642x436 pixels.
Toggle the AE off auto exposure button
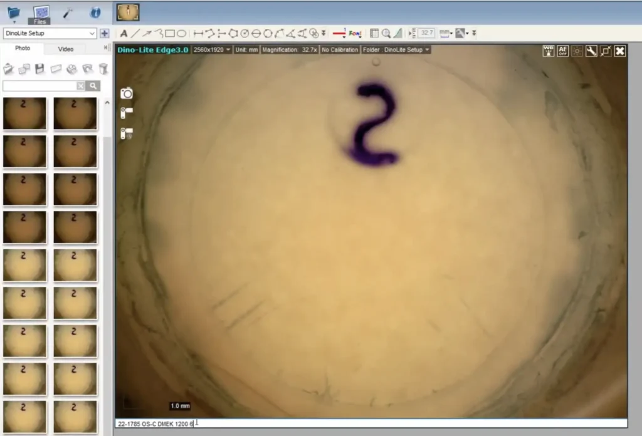[563, 51]
